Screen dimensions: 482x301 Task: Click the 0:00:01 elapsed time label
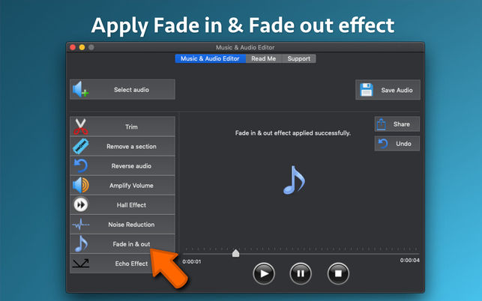(191, 261)
